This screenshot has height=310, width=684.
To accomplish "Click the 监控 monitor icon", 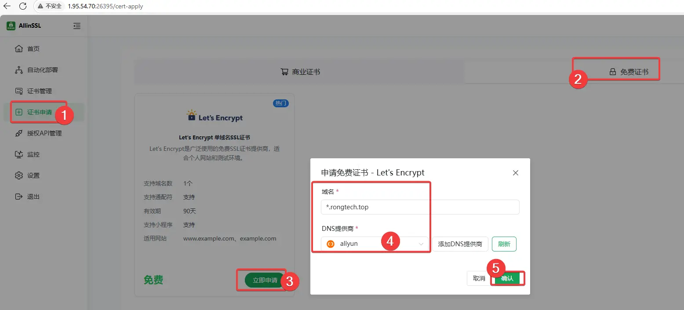I will click(18, 154).
